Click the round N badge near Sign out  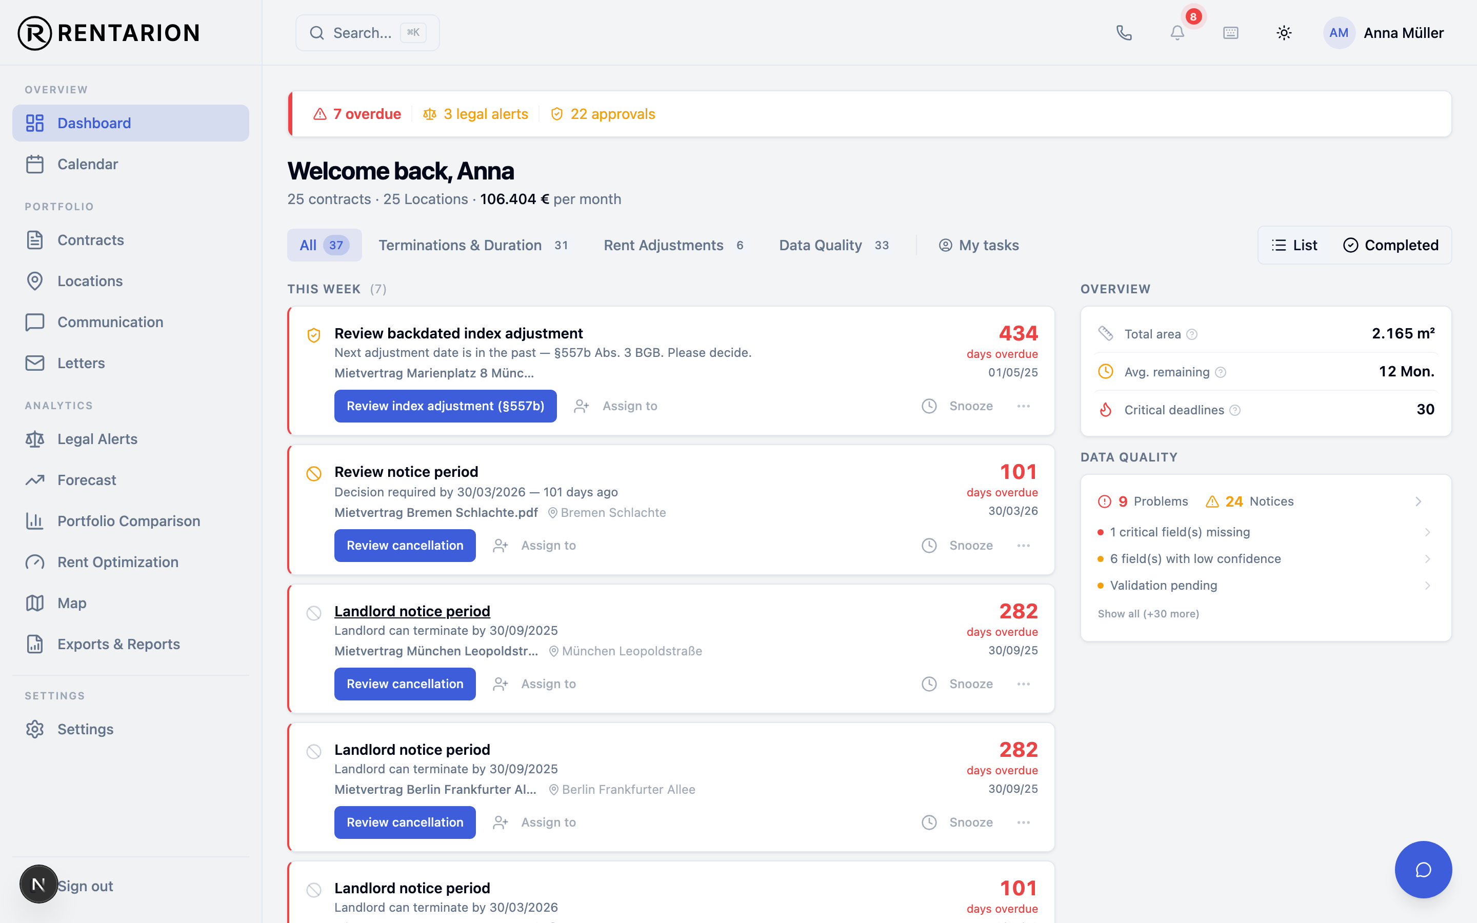click(x=38, y=884)
